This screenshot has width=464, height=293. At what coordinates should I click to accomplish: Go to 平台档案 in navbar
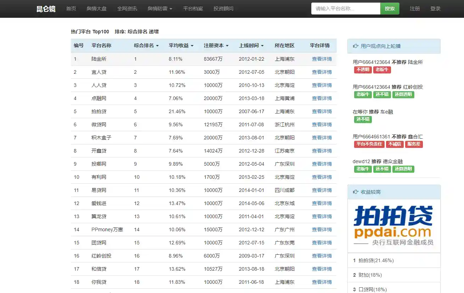(x=193, y=9)
